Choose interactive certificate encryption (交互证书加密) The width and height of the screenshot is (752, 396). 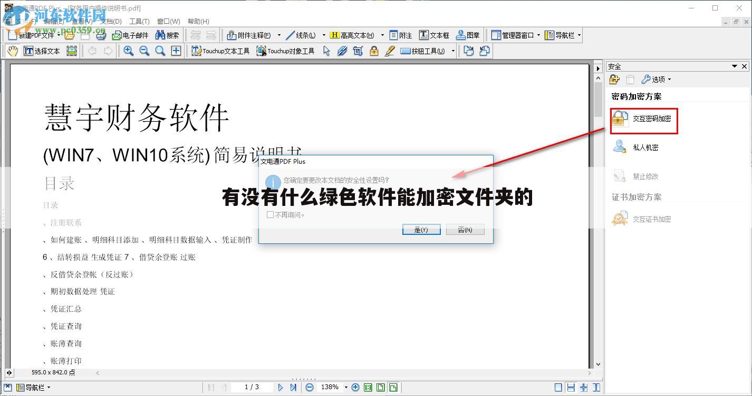coord(642,219)
